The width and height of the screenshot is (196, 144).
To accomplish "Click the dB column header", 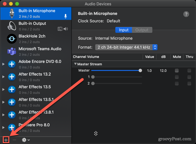I will [163, 57].
